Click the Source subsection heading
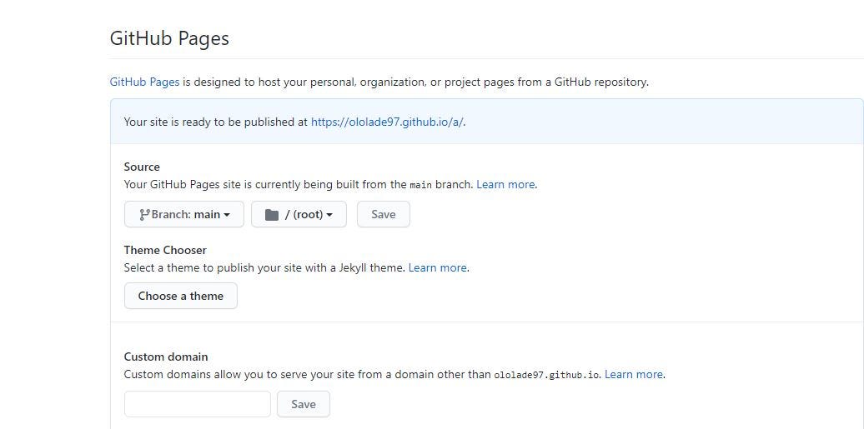The image size is (864, 429). tap(142, 167)
